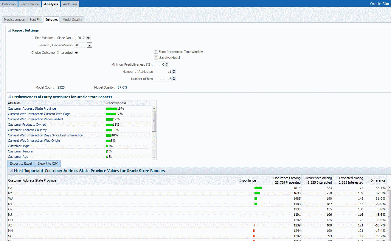
Task: Switch to the Performance tab
Action: pos(30,4)
